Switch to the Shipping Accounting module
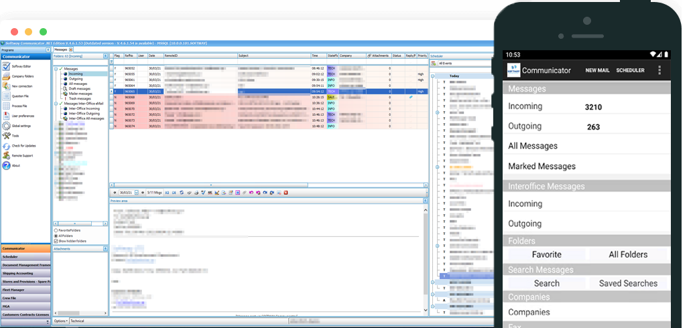Viewport: 697px width, 328px height. [x=25, y=273]
